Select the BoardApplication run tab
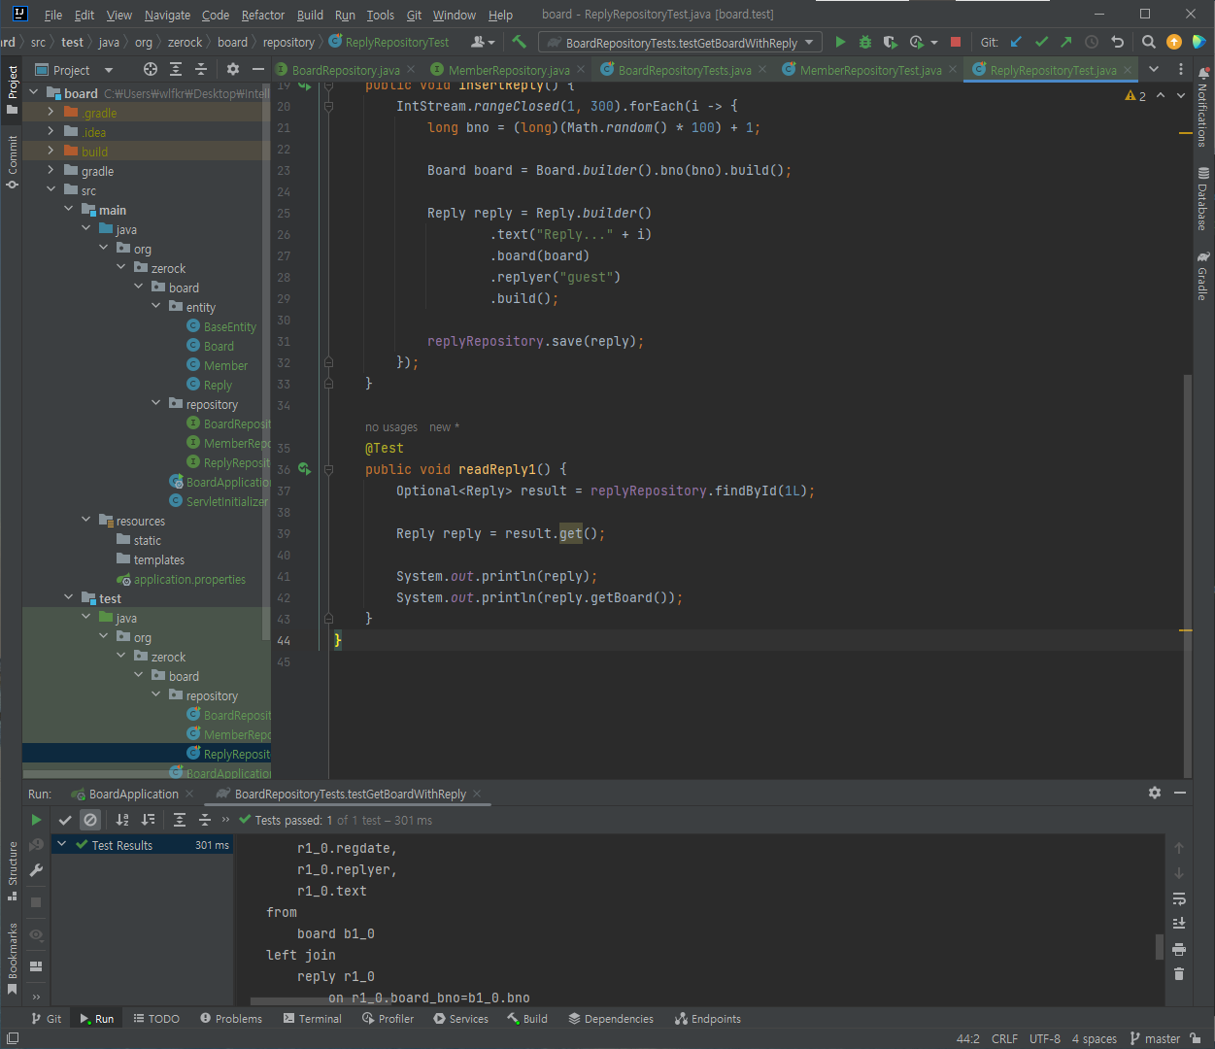Image resolution: width=1215 pixels, height=1049 pixels. pyautogui.click(x=134, y=794)
